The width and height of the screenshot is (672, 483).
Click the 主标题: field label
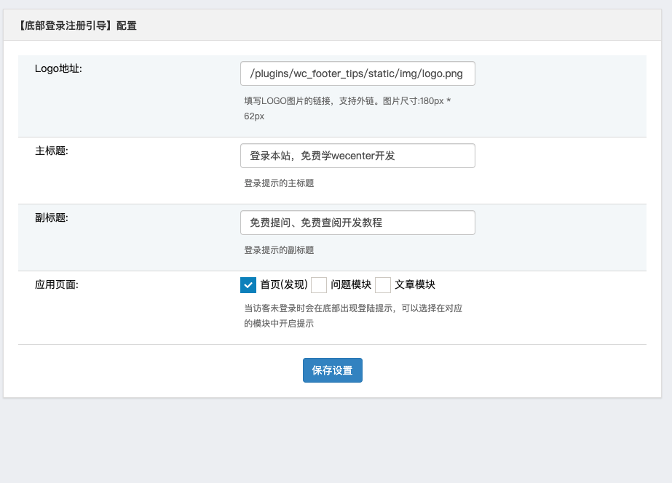(x=51, y=151)
